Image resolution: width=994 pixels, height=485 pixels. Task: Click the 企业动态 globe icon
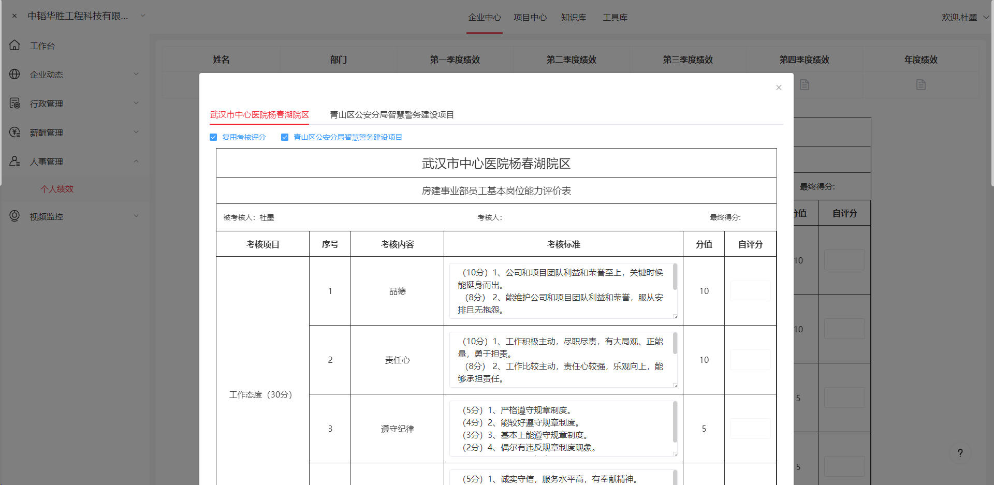[14, 75]
